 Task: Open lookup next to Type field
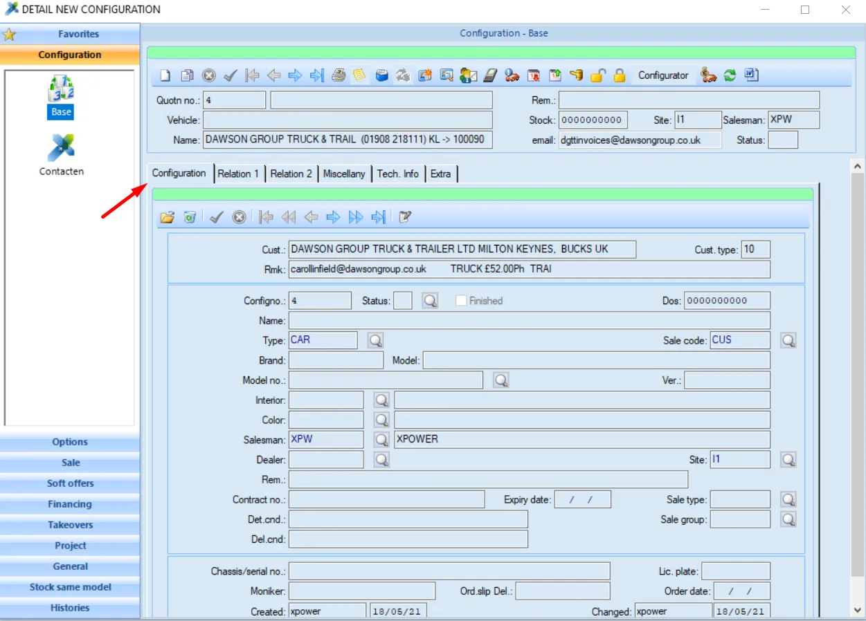tap(375, 340)
